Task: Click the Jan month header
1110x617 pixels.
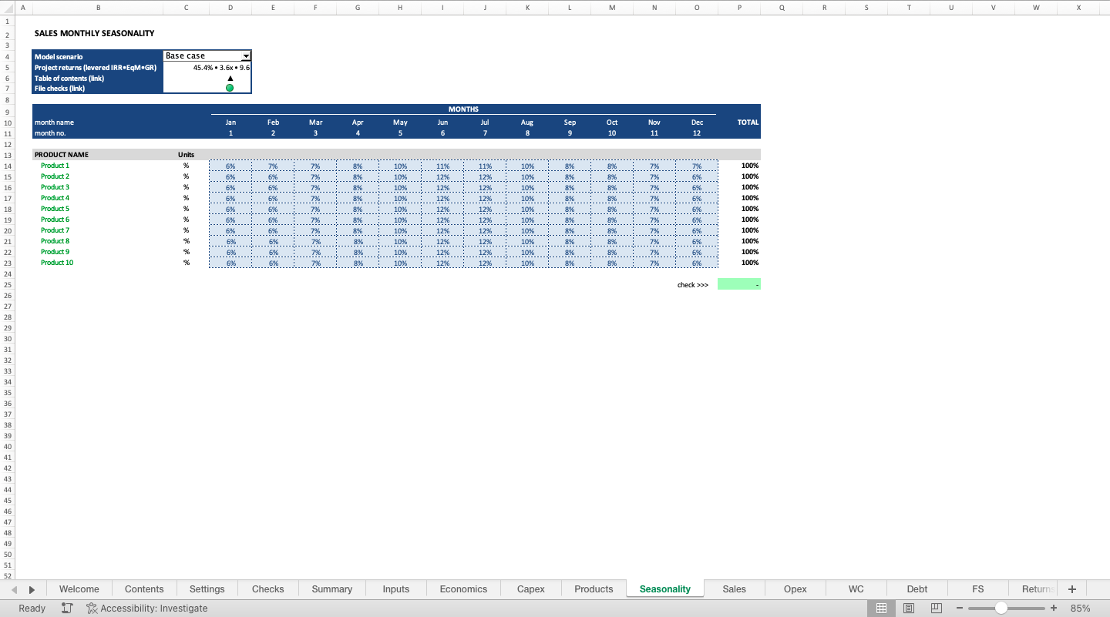Action: click(x=230, y=122)
